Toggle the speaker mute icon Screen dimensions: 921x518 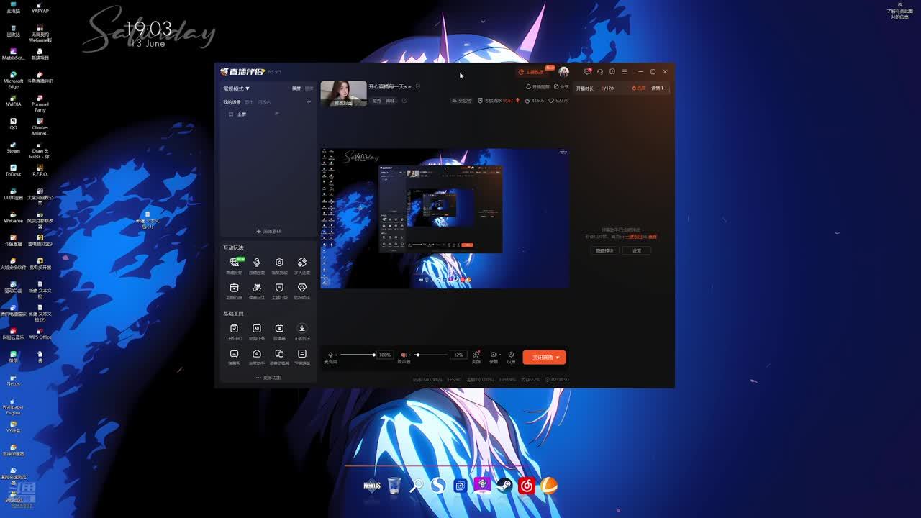403,355
